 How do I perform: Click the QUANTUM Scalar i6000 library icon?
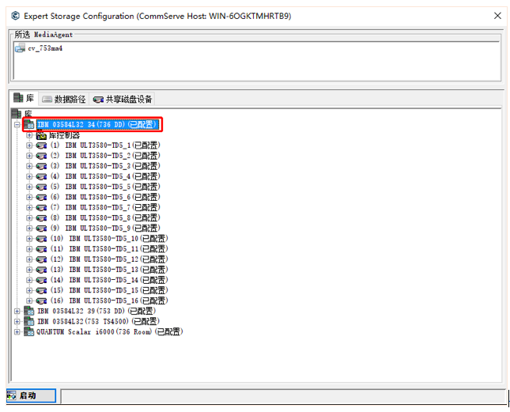click(x=29, y=332)
